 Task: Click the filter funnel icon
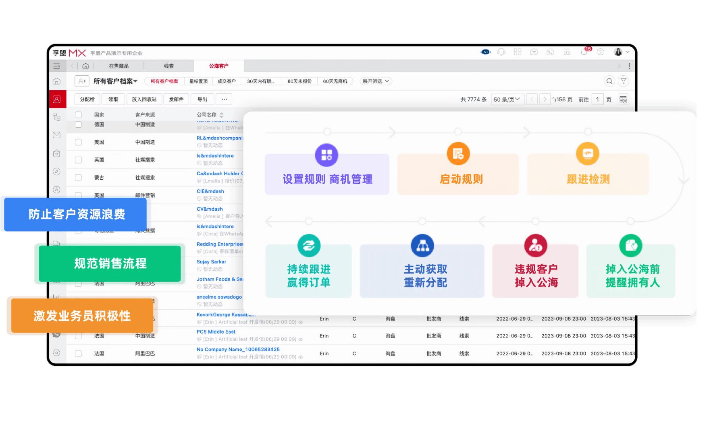(624, 81)
